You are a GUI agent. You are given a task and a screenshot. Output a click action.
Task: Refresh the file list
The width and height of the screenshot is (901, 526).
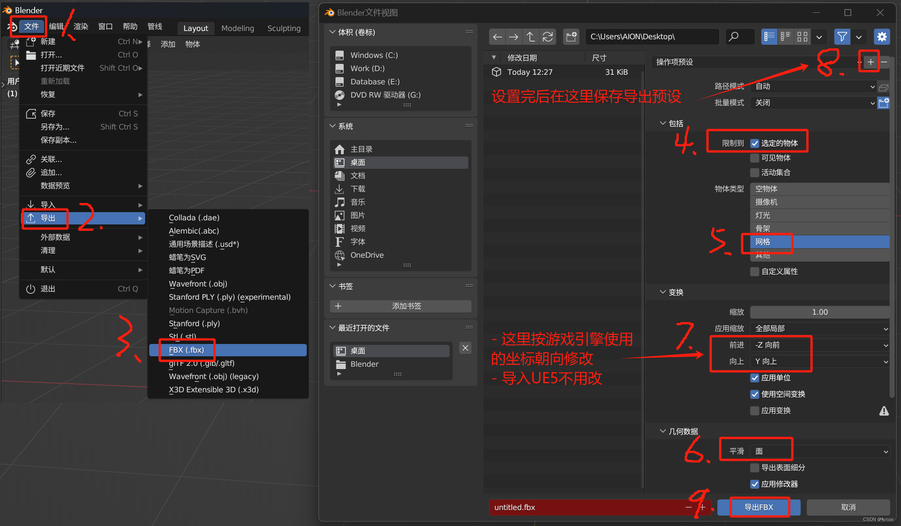548,37
